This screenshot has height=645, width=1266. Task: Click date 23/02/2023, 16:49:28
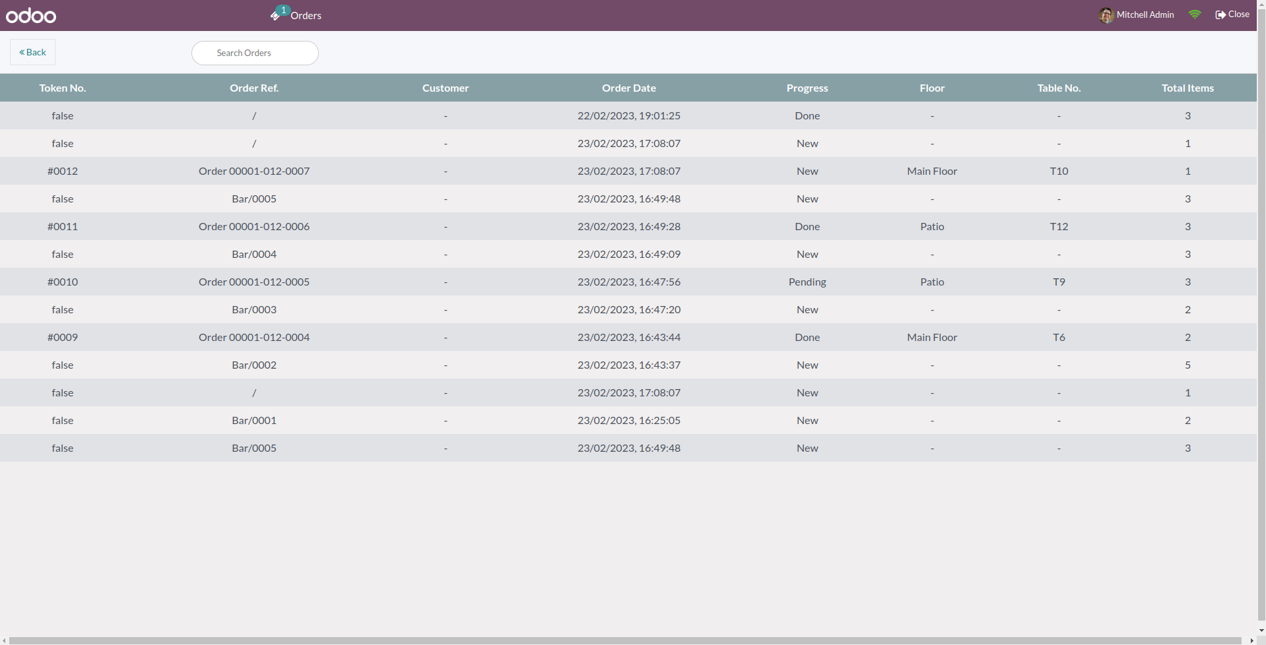coord(629,226)
